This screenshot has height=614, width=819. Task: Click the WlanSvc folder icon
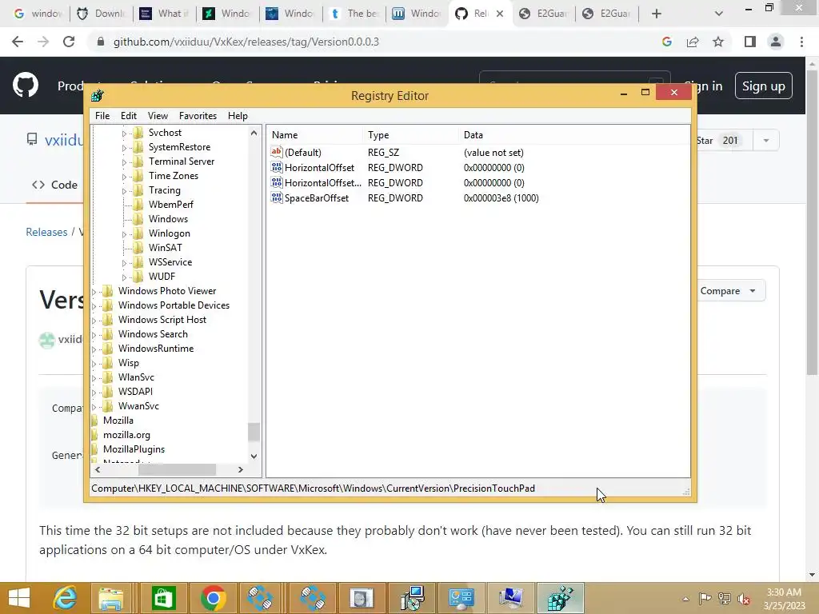point(108,377)
